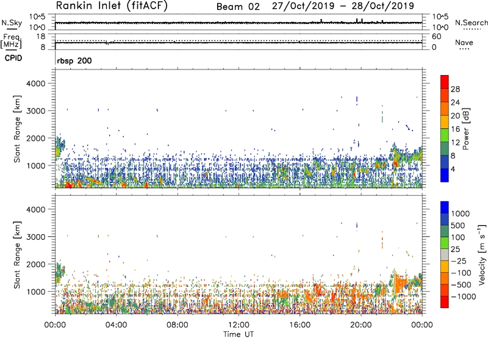Image resolution: width=488 pixels, height=338 pixels.
Task: Click the '08:00' time axis tick label
Action: point(177,325)
